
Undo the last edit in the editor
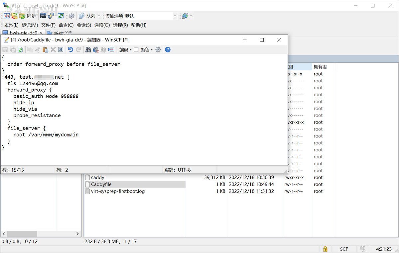70,49
